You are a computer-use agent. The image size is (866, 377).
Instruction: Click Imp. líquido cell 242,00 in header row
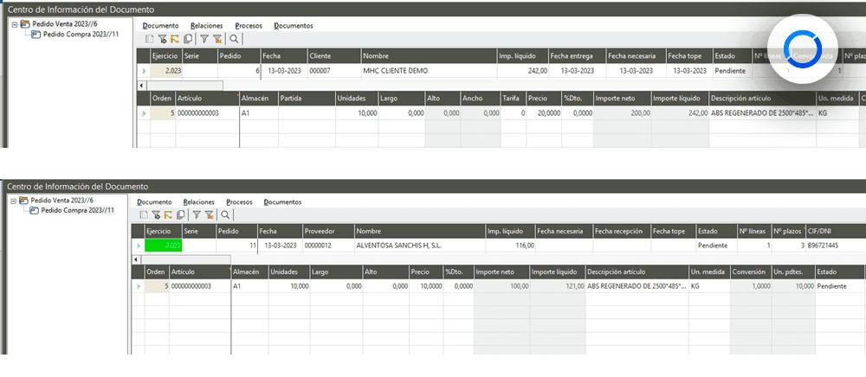pos(523,71)
